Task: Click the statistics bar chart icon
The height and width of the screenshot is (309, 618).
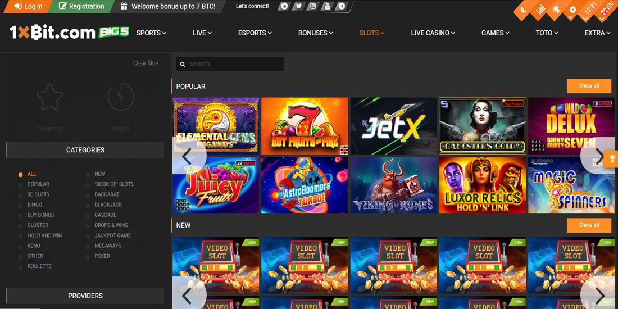Action: point(540,10)
